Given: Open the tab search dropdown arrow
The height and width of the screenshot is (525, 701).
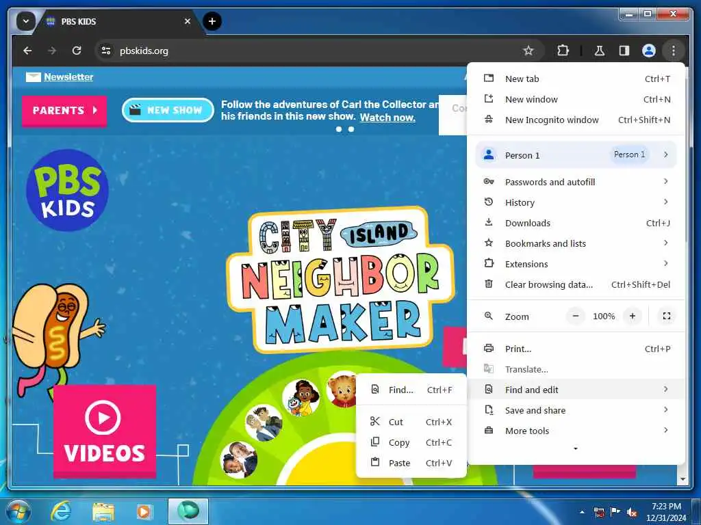Looking at the screenshot, I should click(x=26, y=21).
